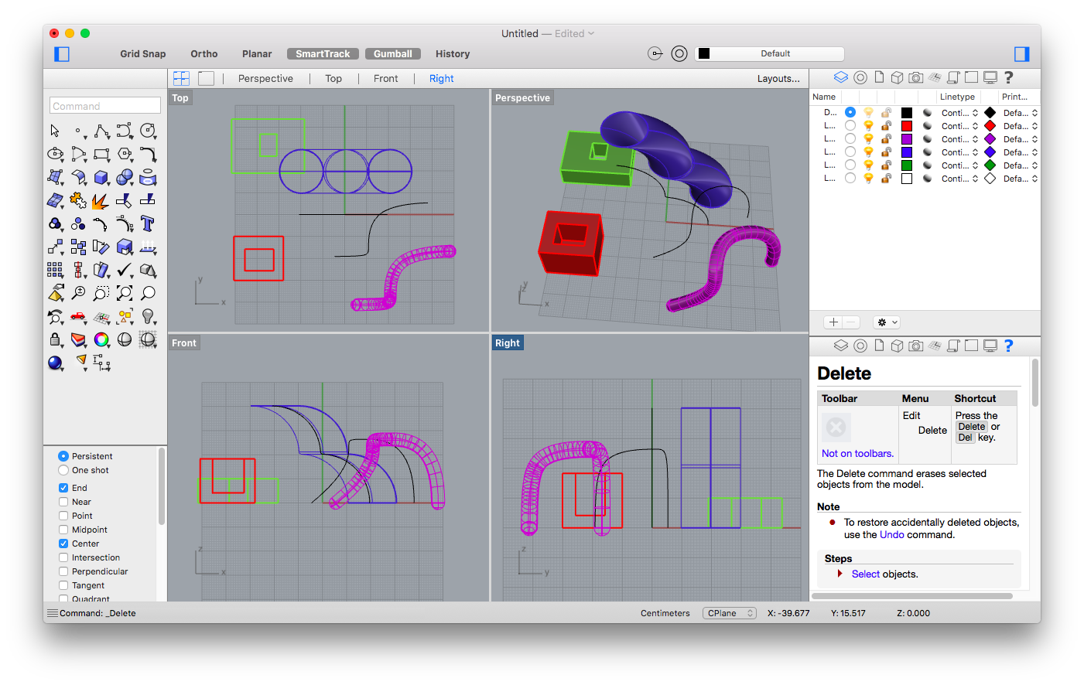Click the Zoom Extents magnifier icon

(125, 293)
